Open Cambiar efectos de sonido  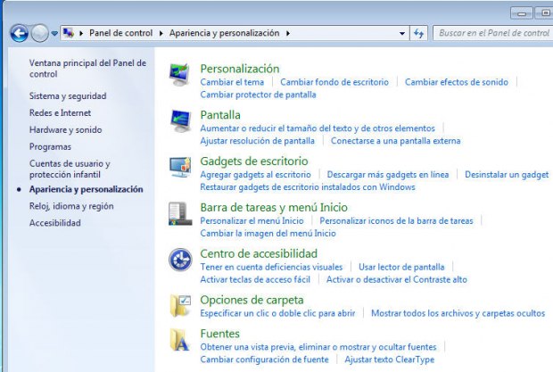[457, 82]
